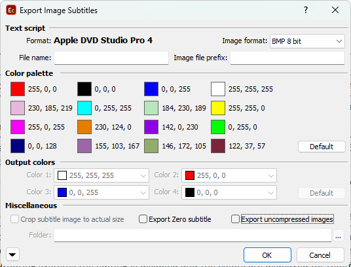Check Crop subtitle image to actual size

click(x=14, y=219)
